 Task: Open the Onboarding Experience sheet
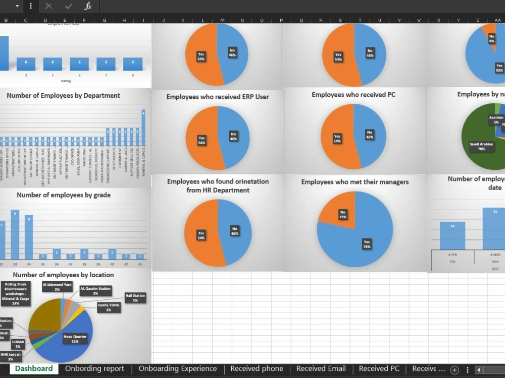pyautogui.click(x=177, y=368)
